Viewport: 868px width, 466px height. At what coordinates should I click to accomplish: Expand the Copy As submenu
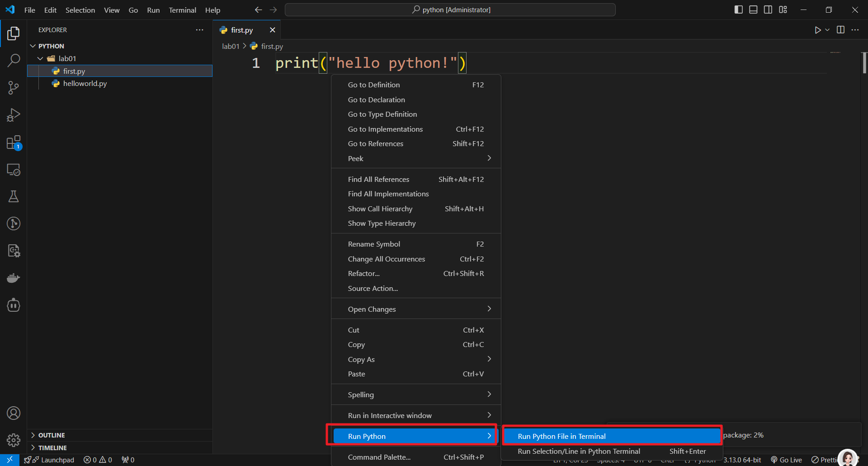[x=416, y=359]
